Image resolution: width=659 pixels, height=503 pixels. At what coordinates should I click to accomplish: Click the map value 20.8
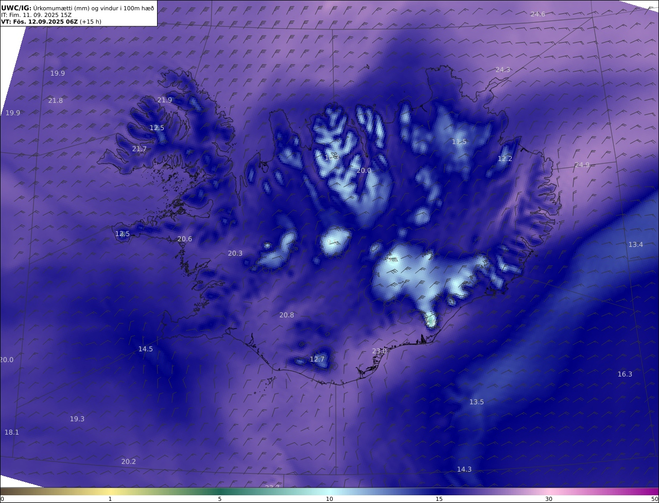coord(287,315)
